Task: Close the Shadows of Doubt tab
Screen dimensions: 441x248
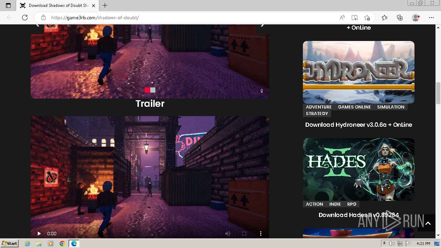Action: click(x=93, y=6)
